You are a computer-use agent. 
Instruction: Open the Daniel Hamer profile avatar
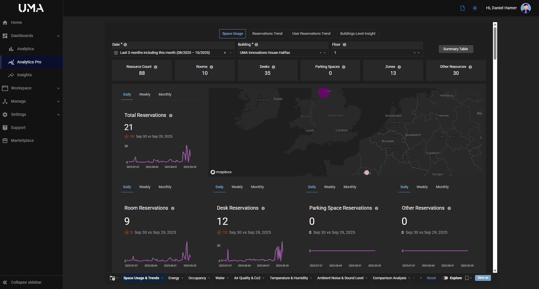pyautogui.click(x=526, y=8)
